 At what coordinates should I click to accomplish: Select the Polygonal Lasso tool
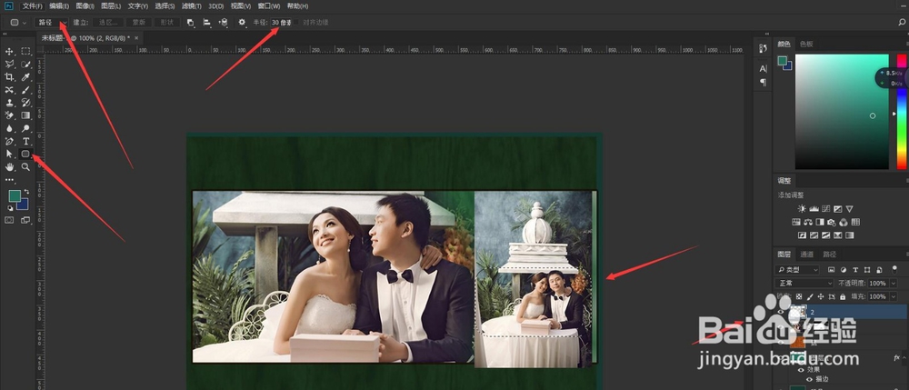pyautogui.click(x=9, y=65)
